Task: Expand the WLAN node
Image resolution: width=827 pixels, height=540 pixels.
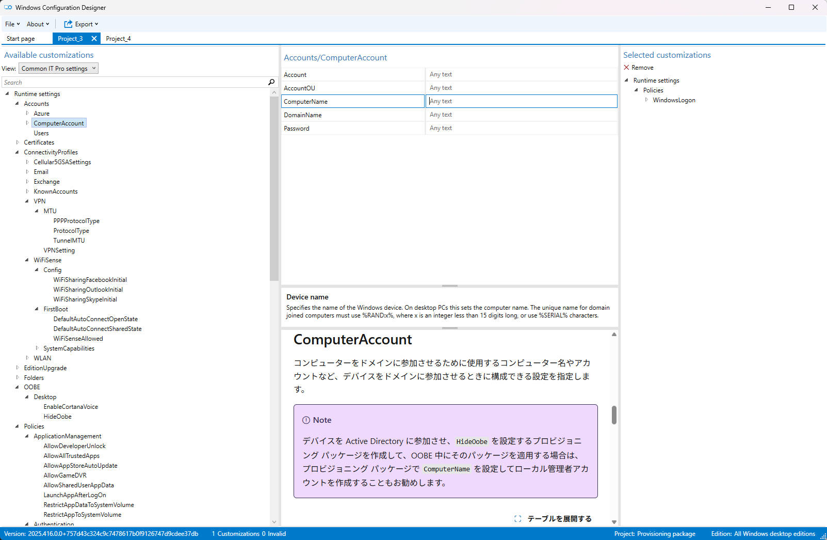Action: click(27, 358)
